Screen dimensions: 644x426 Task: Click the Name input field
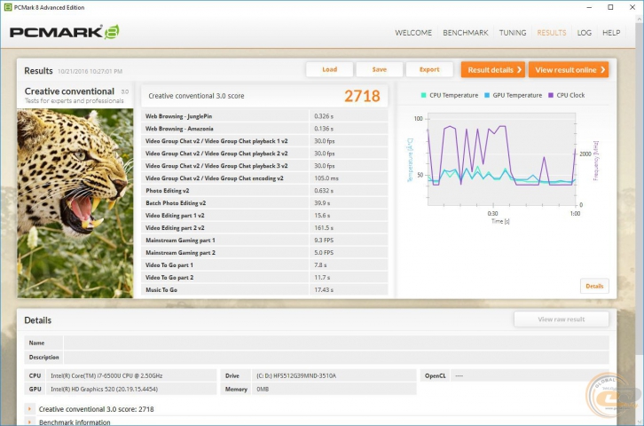point(336,343)
